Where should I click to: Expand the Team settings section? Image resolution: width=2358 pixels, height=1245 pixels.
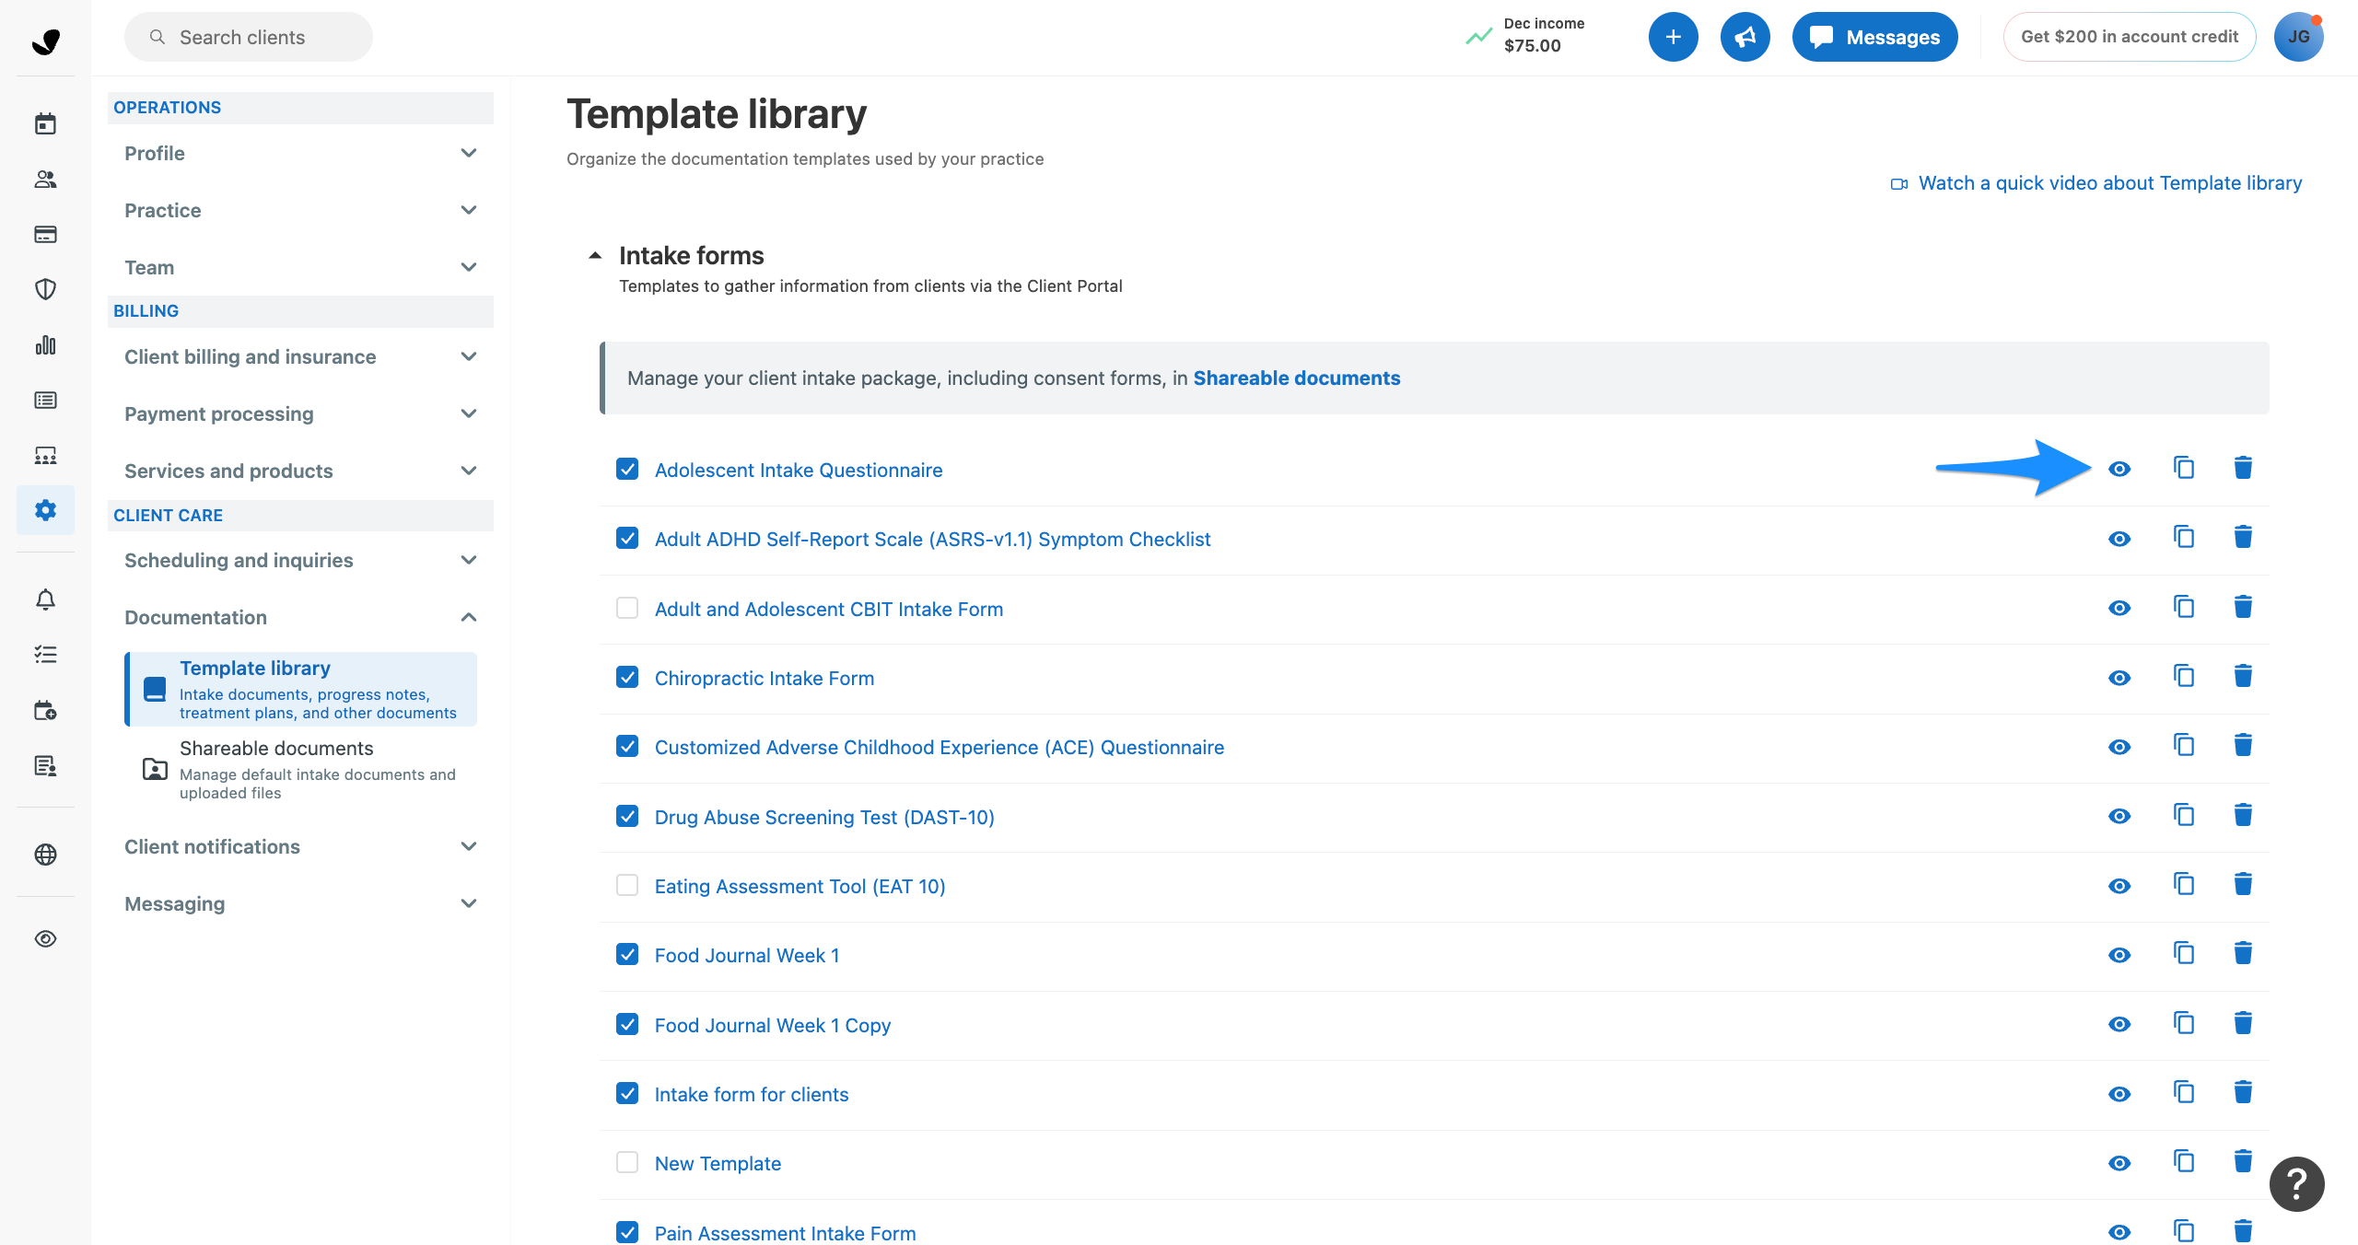300,267
